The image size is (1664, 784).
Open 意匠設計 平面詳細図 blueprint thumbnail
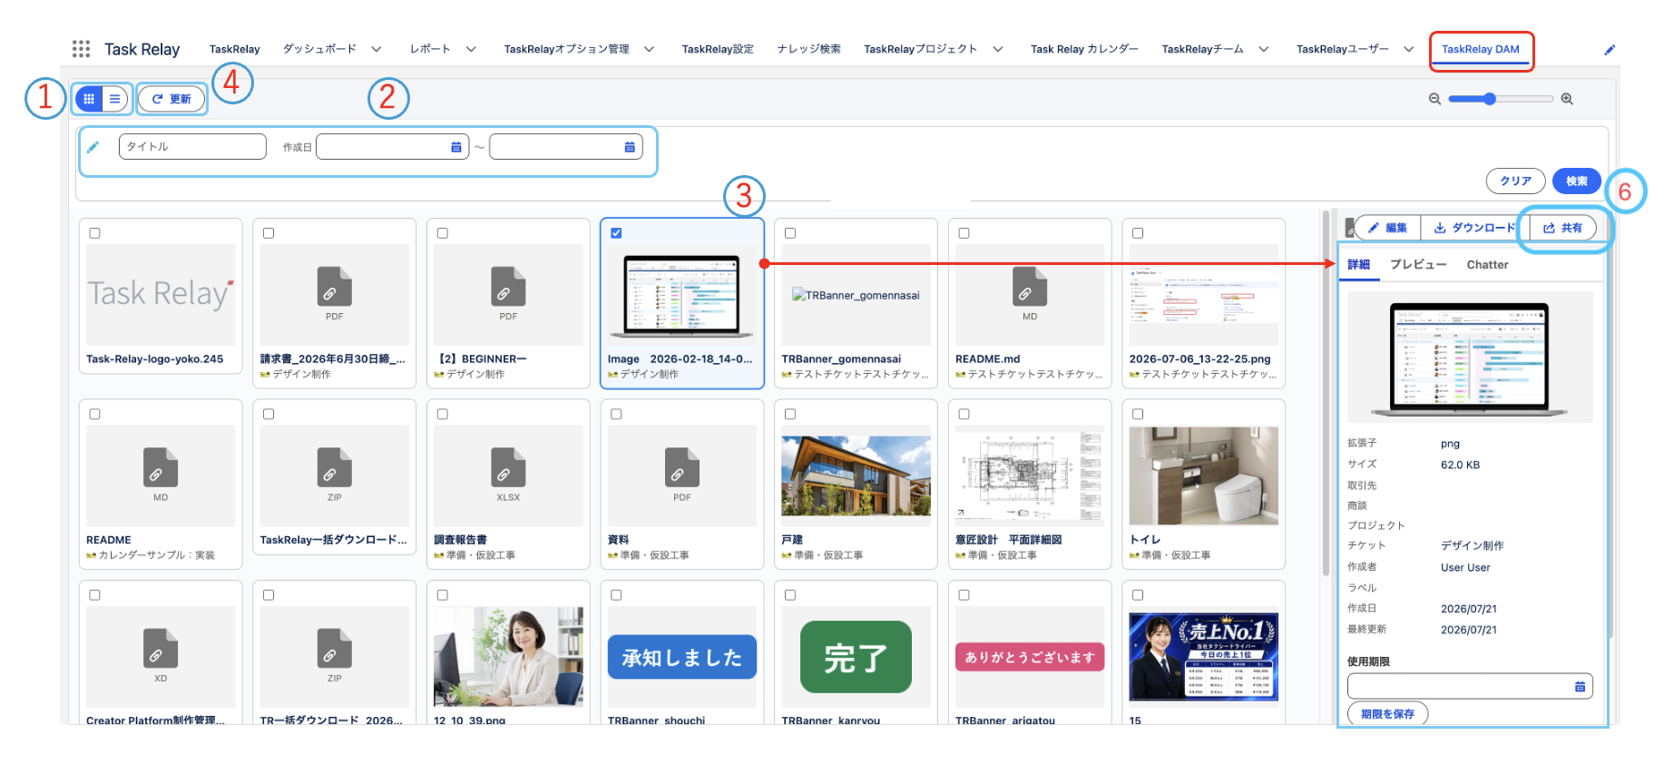pos(1030,476)
